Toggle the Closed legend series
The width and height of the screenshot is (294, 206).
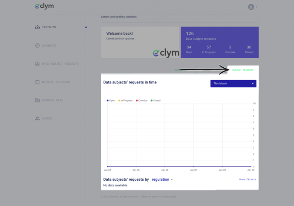pos(156,101)
